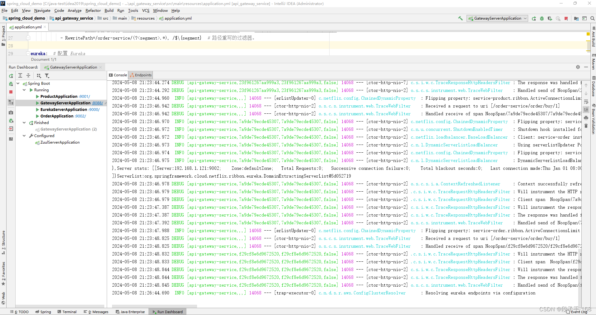This screenshot has height=315, width=596.
Task: Open the Run Anything toolbar icon
Action: click(x=584, y=18)
